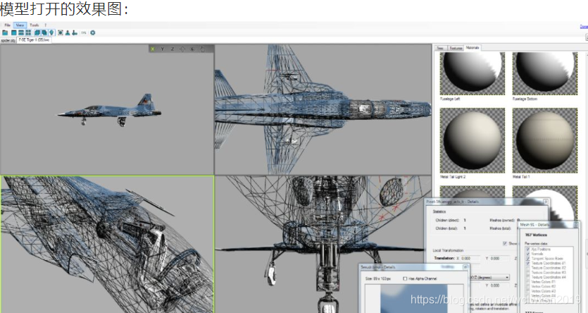Select Metal Tail 1 material thumbnail
The width and height of the screenshot is (588, 313).
(545, 140)
